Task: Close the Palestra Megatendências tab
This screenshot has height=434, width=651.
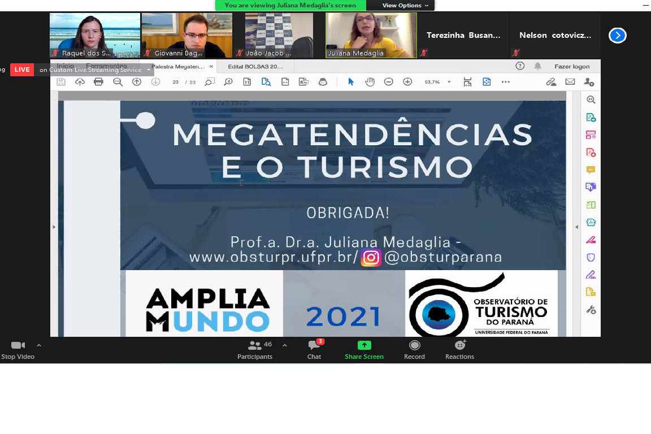Action: [x=212, y=67]
